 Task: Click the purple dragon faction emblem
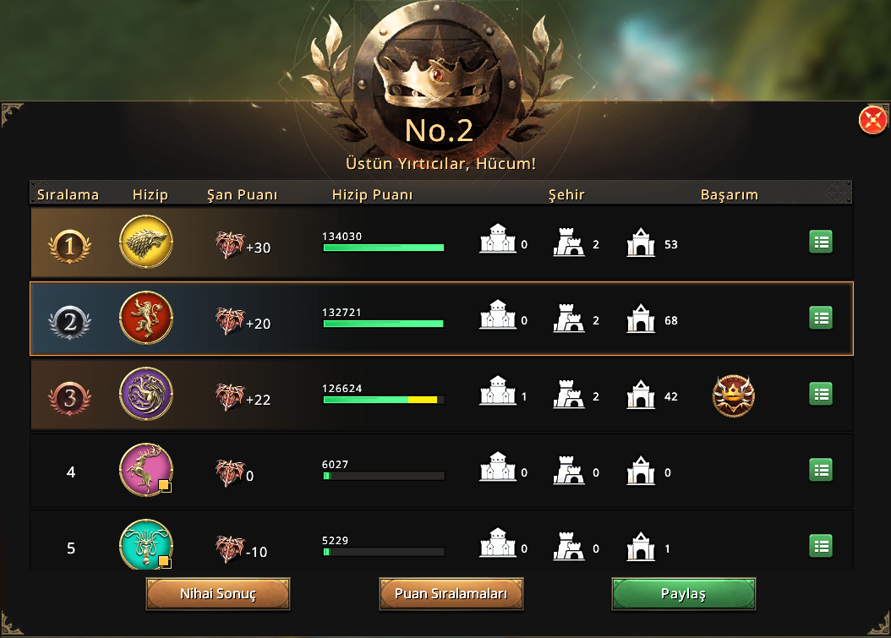[146, 395]
